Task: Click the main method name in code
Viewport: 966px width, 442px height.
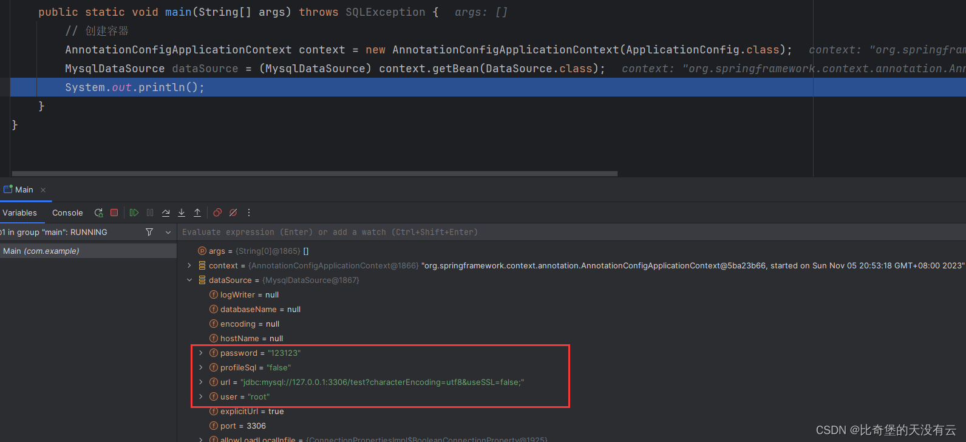Action: coord(179,12)
